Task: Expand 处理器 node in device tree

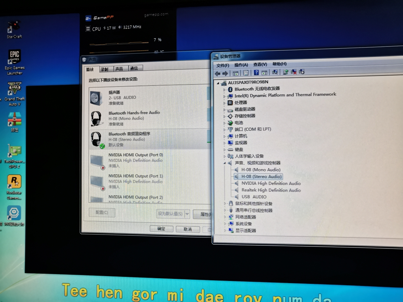Action: [x=224, y=103]
